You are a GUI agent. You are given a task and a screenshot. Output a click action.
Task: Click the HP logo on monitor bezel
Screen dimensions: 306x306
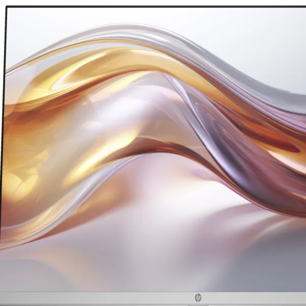(x=198, y=298)
